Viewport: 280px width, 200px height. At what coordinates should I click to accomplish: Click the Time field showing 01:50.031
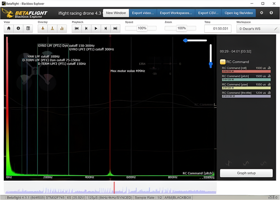click(x=218, y=29)
